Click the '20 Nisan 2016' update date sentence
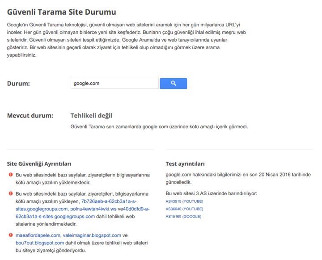Image resolution: width=322 pixels, height=260 pixels. click(238, 178)
